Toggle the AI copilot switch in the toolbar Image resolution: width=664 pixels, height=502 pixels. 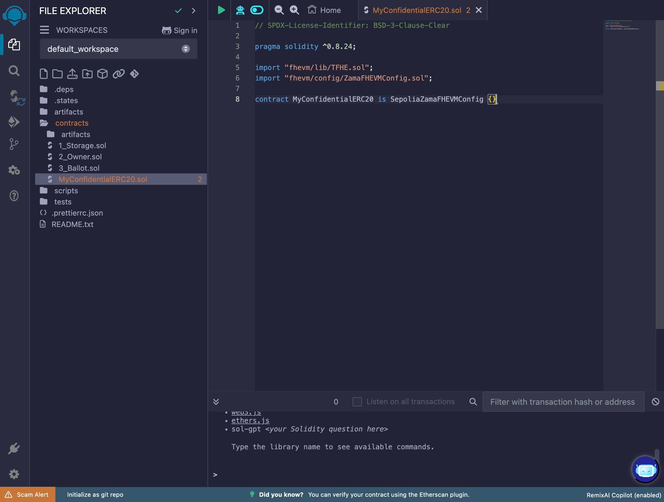(257, 10)
